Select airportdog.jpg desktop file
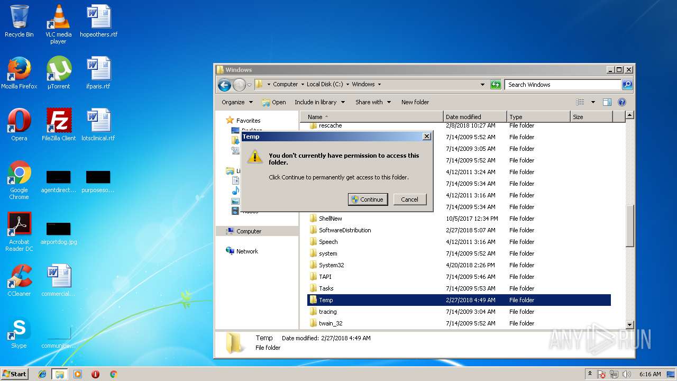 pyautogui.click(x=59, y=233)
